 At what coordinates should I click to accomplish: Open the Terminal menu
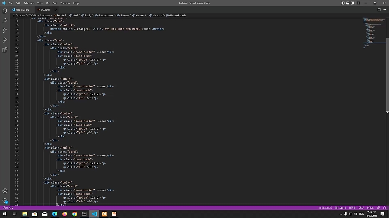tap(65, 3)
